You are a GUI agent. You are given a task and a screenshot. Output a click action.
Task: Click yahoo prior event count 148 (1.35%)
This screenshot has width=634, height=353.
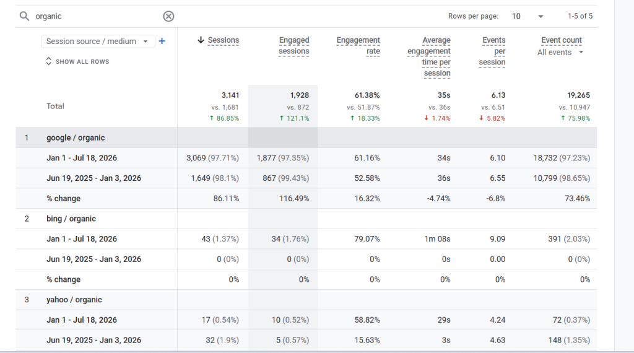click(x=570, y=340)
